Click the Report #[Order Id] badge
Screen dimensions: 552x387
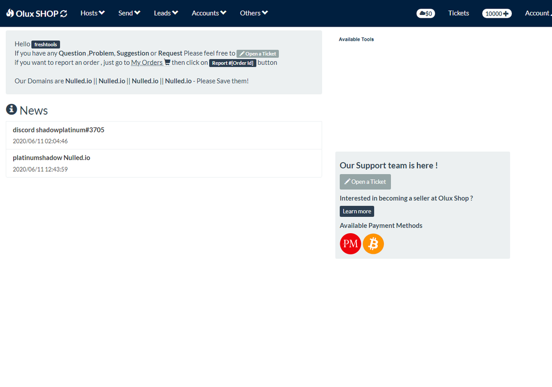233,63
